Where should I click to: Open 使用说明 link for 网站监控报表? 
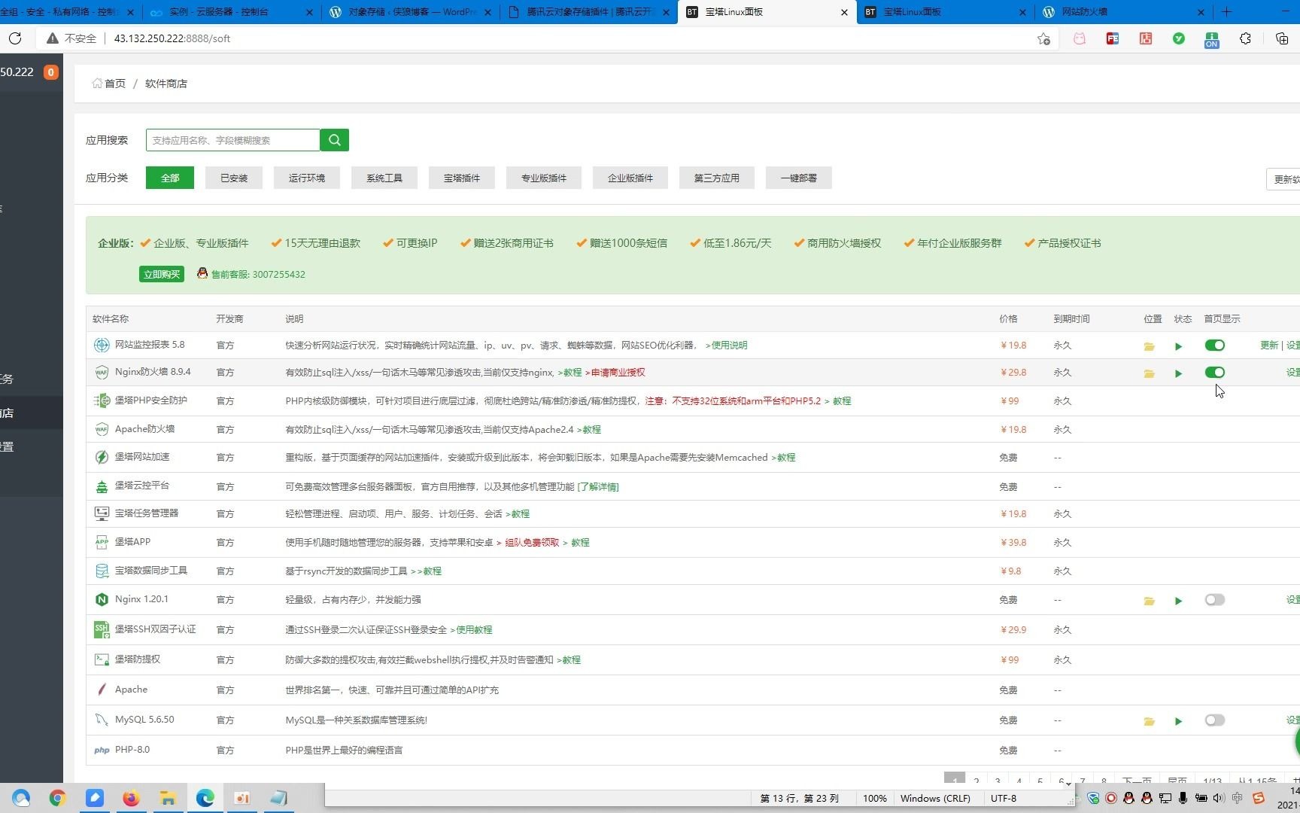(729, 346)
